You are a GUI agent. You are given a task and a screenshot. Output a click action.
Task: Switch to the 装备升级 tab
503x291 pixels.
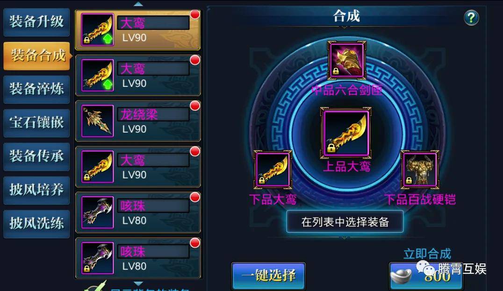pos(36,22)
